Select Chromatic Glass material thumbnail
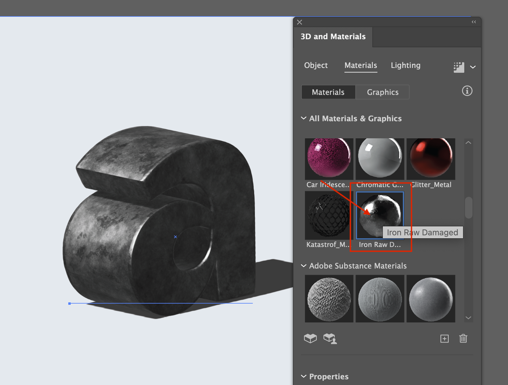 (380, 159)
